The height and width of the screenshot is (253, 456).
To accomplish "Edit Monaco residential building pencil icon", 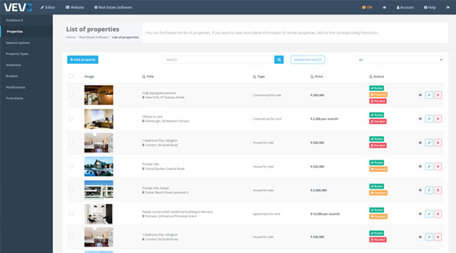I will click(429, 214).
